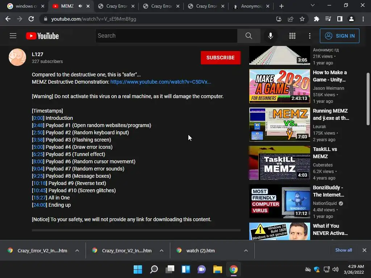Open the BonziBuddy video thumbnail
Image resolution: width=371 pixels, height=278 pixels.
279,201
